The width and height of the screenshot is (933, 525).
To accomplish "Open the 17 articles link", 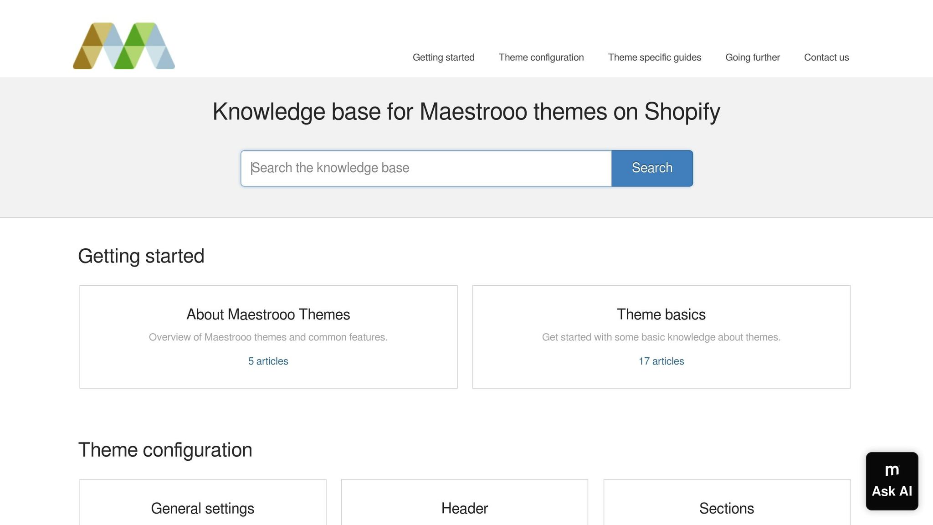I will click(x=661, y=361).
